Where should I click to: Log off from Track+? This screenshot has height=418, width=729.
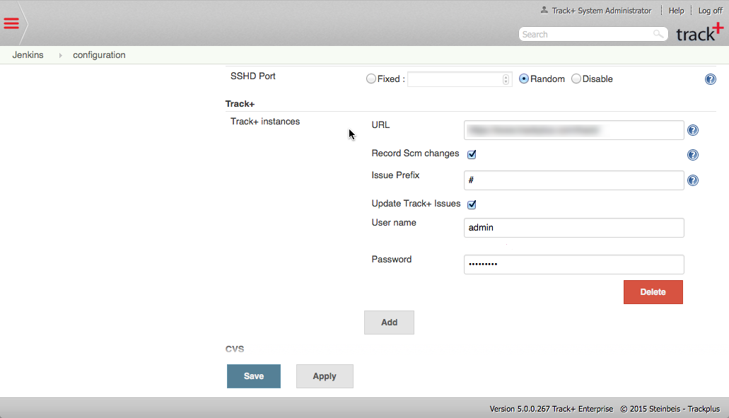(710, 10)
